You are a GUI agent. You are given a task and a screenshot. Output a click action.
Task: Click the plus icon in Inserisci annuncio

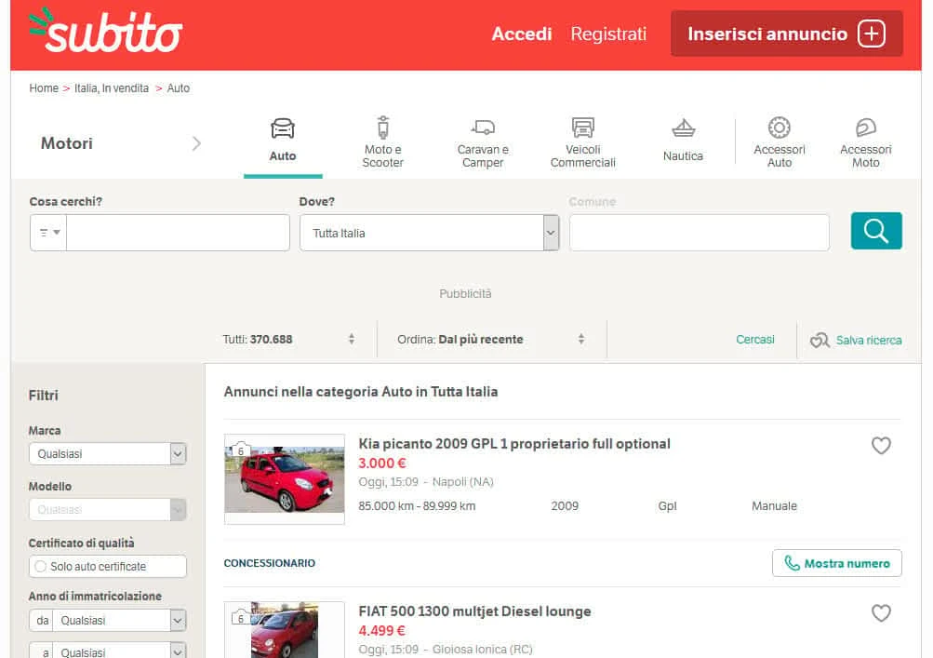tap(871, 34)
